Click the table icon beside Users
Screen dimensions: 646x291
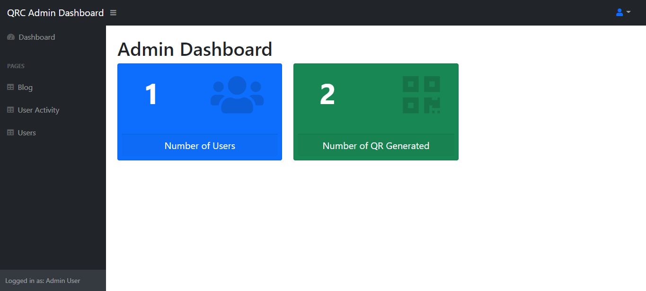[10, 133]
